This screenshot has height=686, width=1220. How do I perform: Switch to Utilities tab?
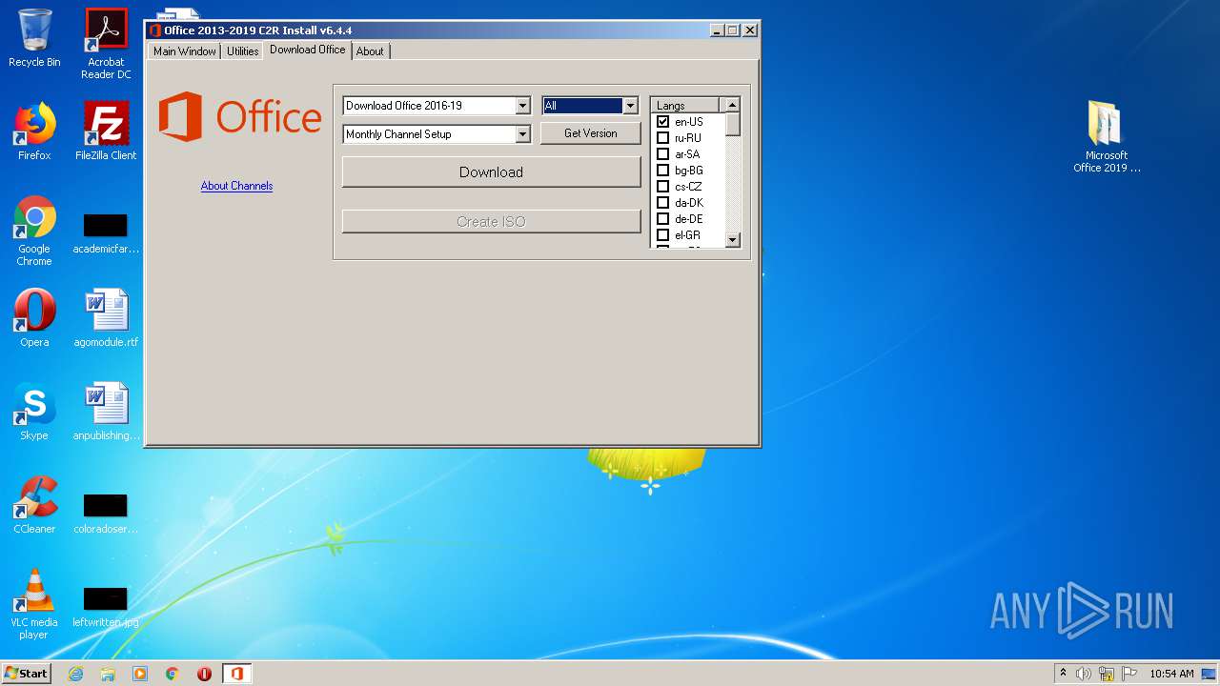pyautogui.click(x=242, y=51)
